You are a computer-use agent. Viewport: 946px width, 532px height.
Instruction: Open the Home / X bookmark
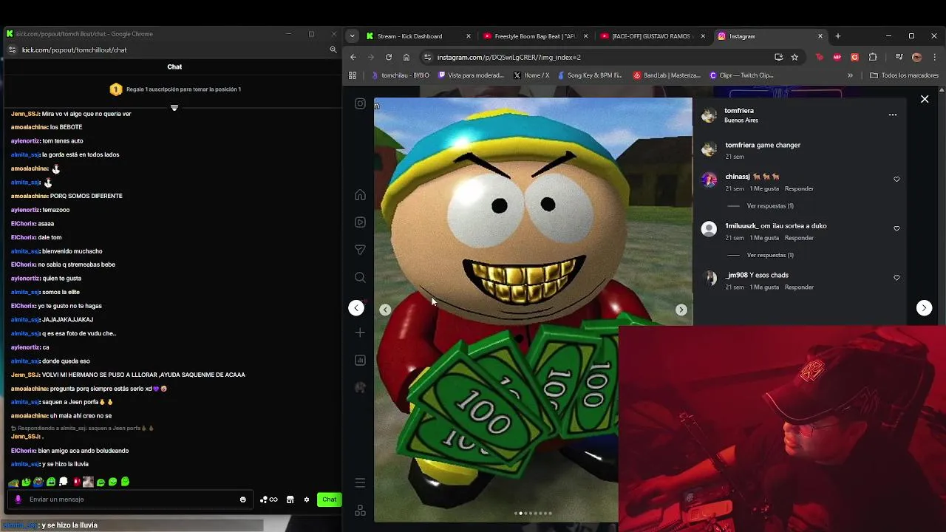coord(531,75)
